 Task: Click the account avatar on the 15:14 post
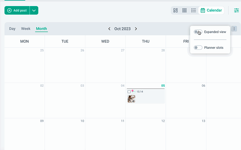click(x=133, y=91)
